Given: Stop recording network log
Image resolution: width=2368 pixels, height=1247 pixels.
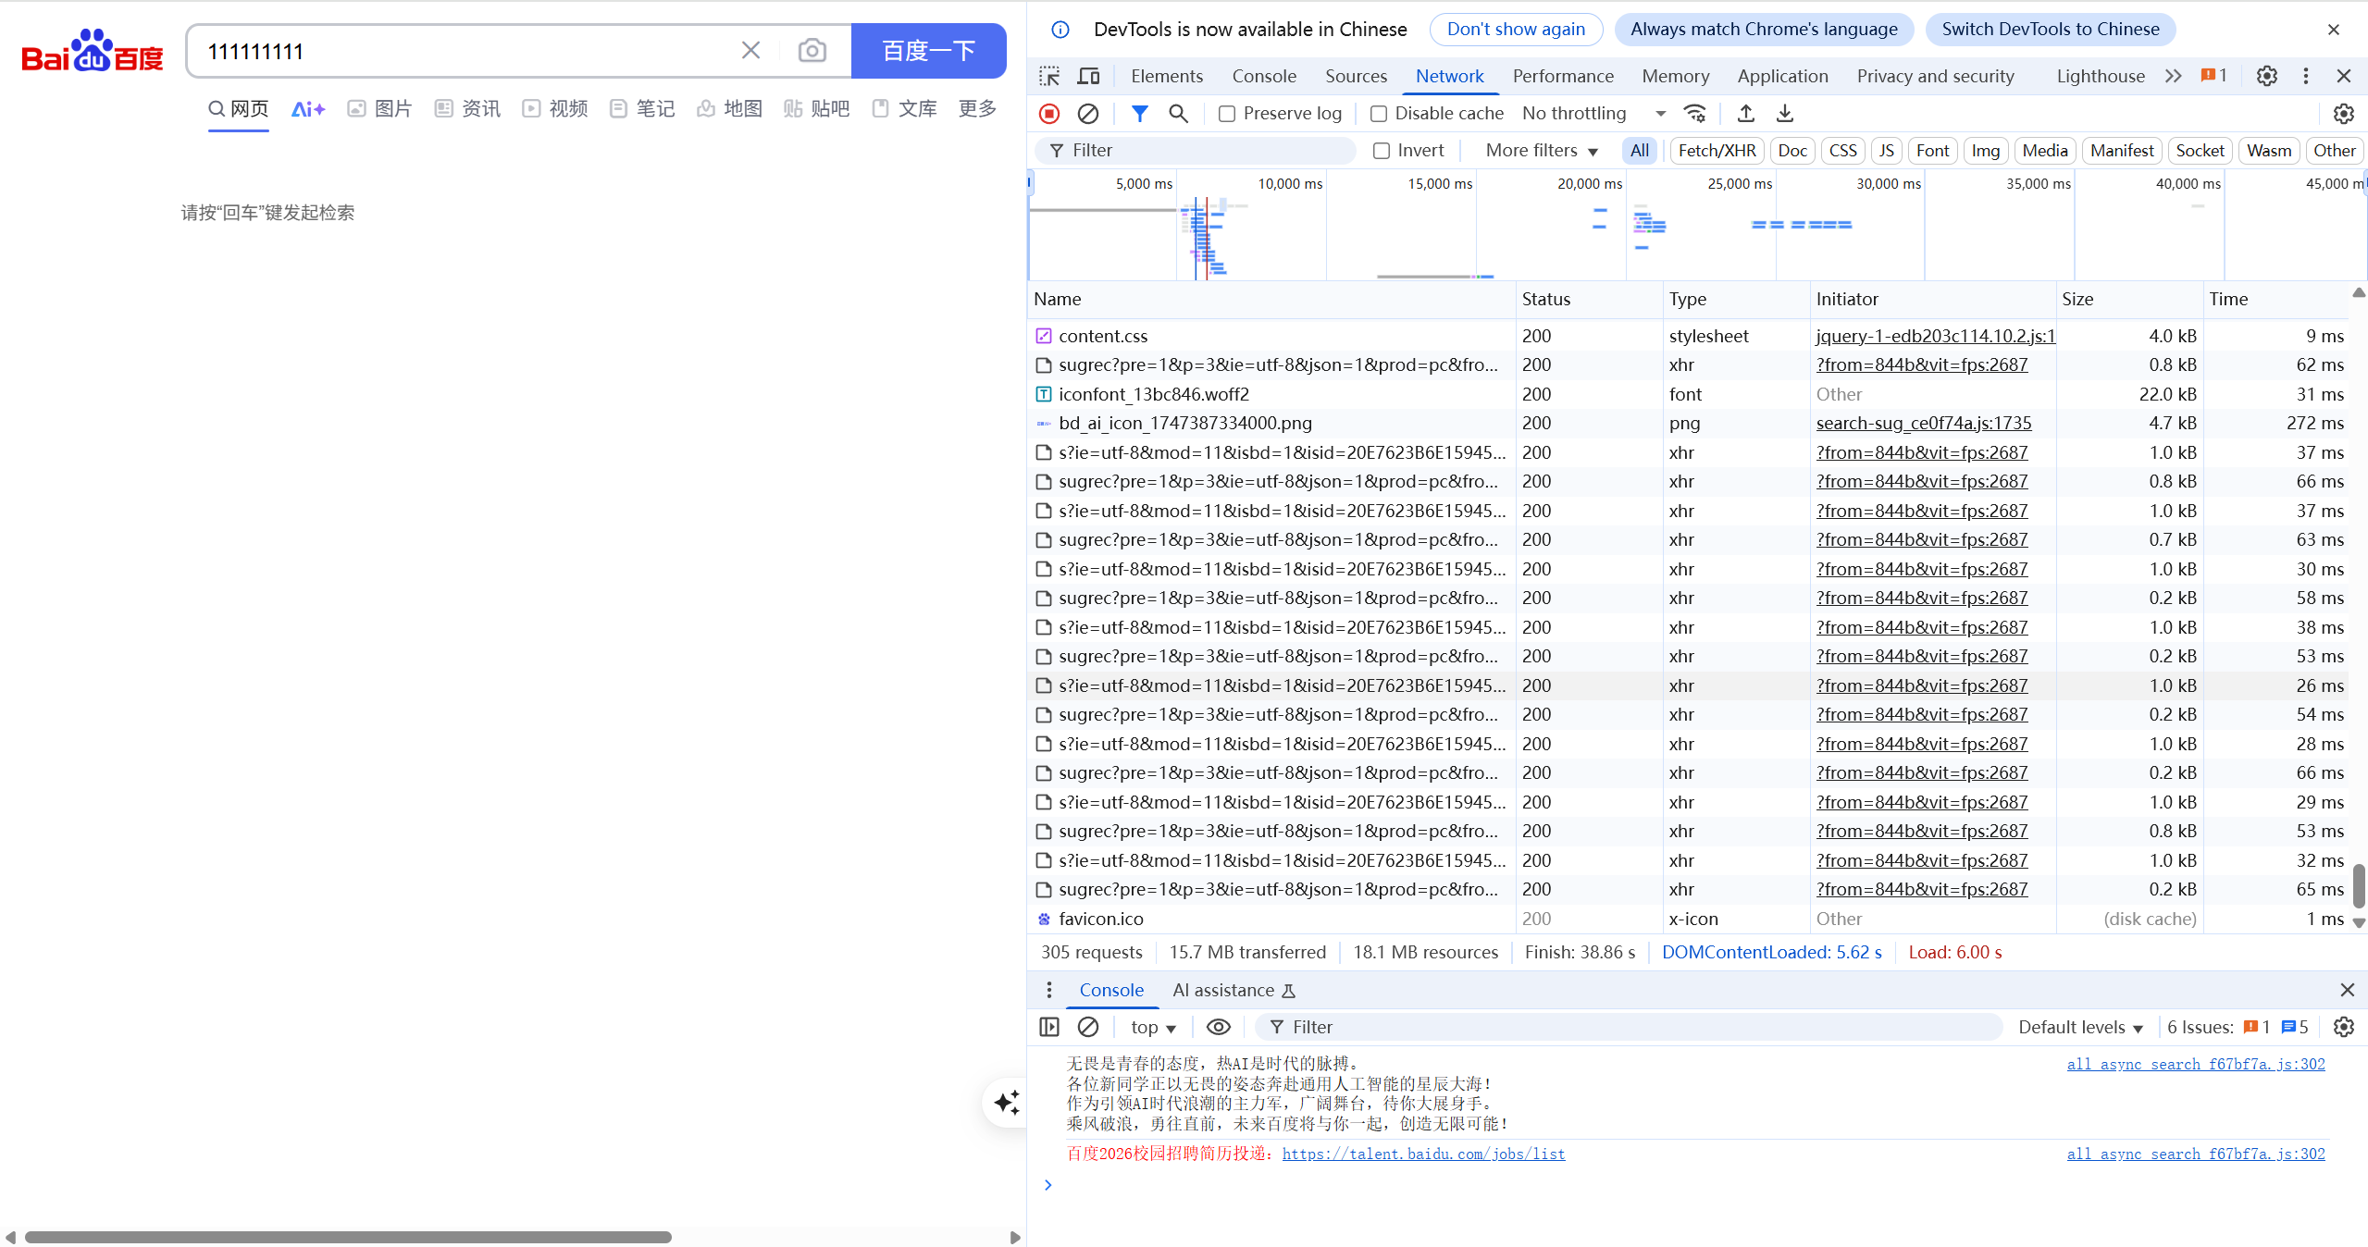Looking at the screenshot, I should tap(1049, 114).
